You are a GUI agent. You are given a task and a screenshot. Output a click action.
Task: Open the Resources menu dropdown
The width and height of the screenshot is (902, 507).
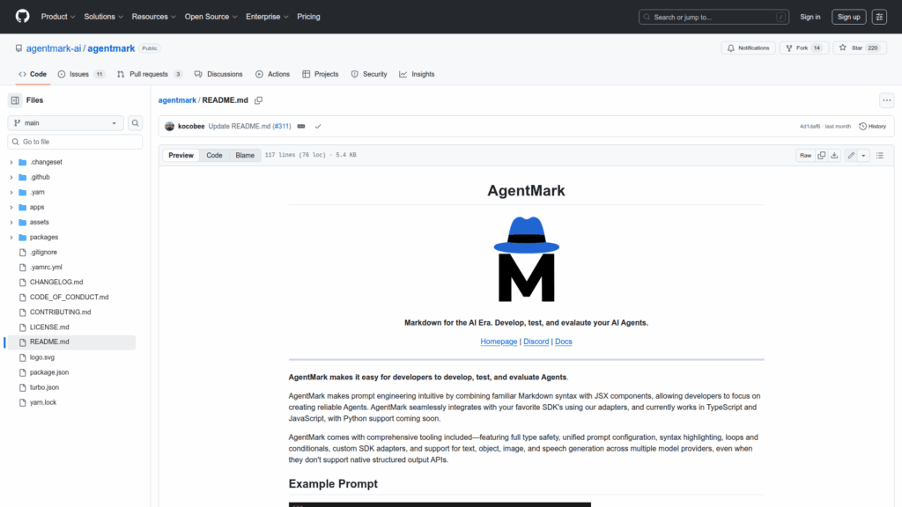tap(153, 17)
